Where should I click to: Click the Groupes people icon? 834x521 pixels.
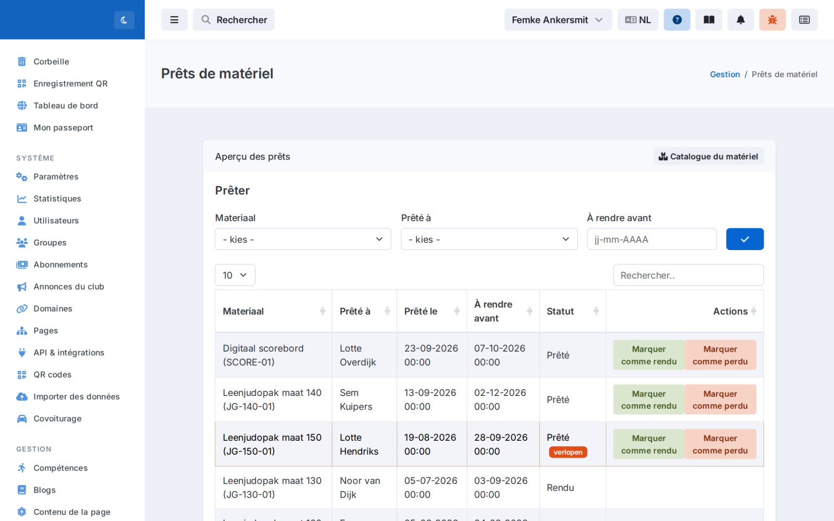click(x=21, y=242)
